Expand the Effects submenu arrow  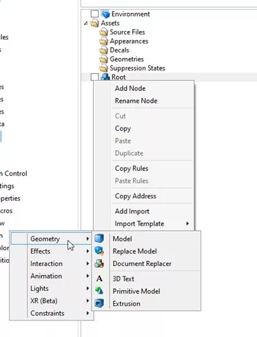(x=88, y=251)
